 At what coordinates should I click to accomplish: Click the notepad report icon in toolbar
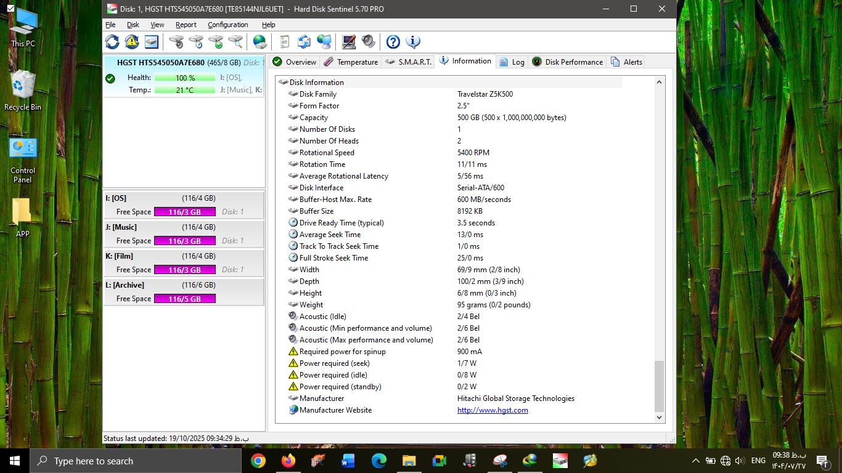pos(284,42)
